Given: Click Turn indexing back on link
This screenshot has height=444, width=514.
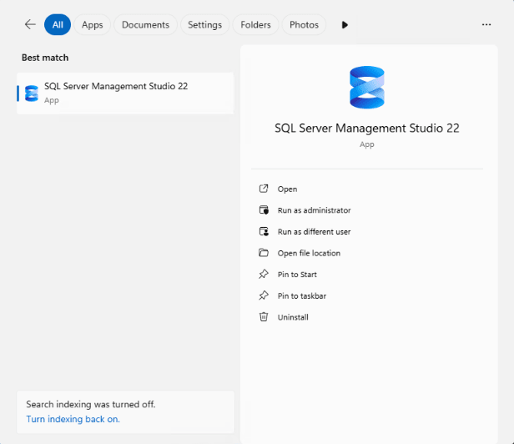Looking at the screenshot, I should (x=73, y=419).
